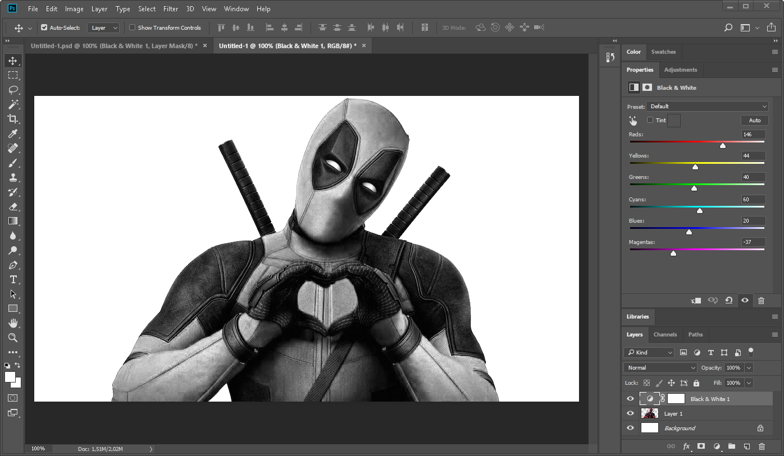Viewport: 784px width, 456px height.
Task: Open the Filter menu
Action: coord(171,9)
